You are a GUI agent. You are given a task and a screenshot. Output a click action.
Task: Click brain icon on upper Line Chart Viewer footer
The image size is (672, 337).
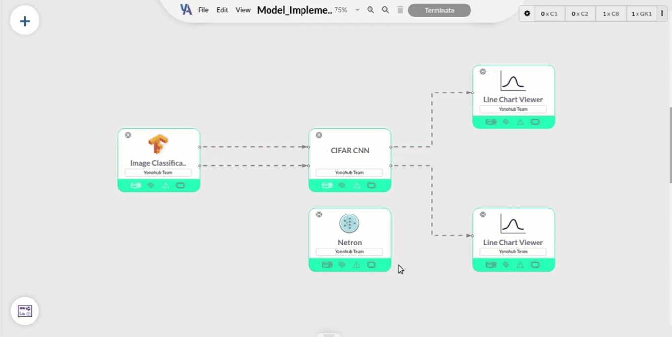click(x=505, y=122)
